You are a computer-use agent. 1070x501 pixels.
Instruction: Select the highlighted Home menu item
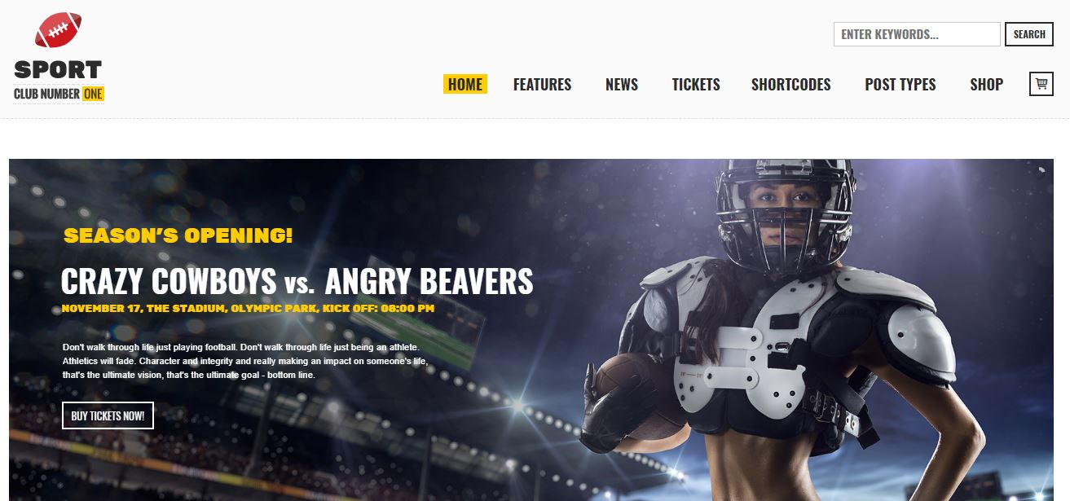click(x=465, y=84)
